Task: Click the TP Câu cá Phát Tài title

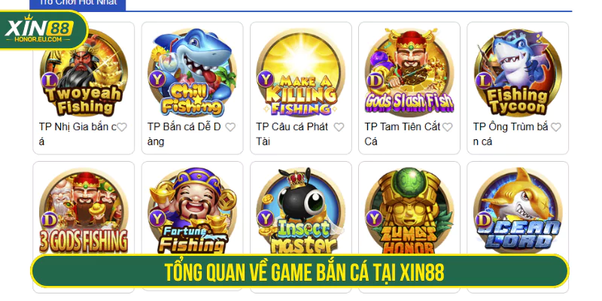Action: coord(292,134)
